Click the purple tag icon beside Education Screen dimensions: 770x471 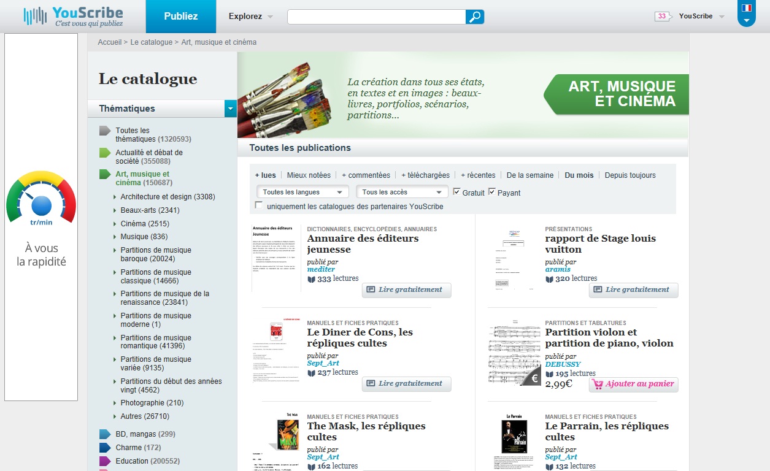click(105, 461)
